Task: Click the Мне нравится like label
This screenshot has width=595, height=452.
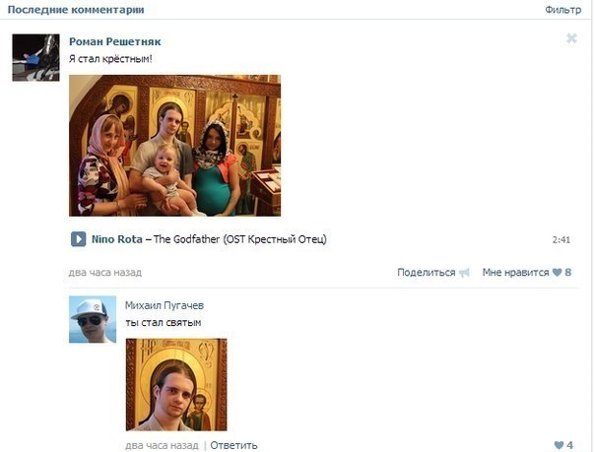Action: pyautogui.click(x=515, y=272)
